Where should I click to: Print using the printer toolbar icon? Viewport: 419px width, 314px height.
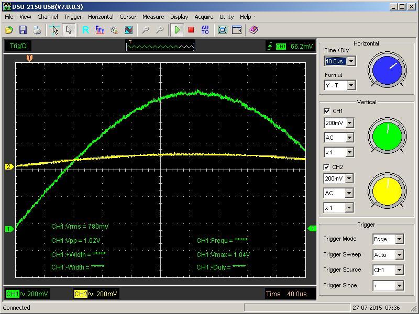pyautogui.click(x=37, y=30)
